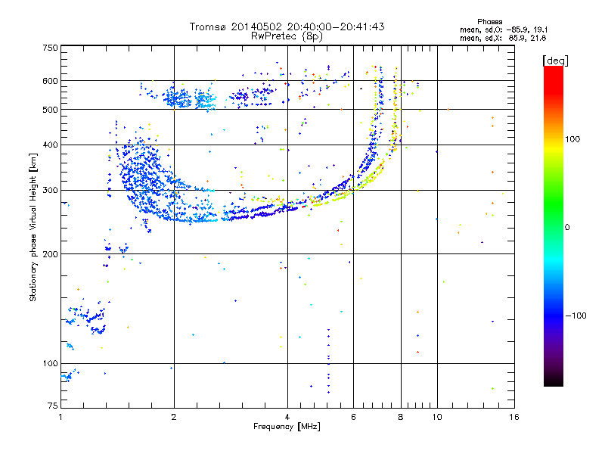Screen dimensions: 605x454
Task: Click the x-axis tick label '6'
Action: click(353, 417)
